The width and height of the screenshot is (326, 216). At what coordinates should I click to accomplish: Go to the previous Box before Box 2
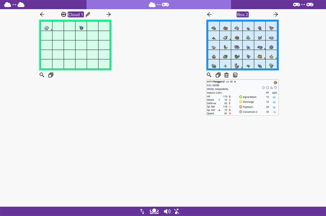coord(209,15)
